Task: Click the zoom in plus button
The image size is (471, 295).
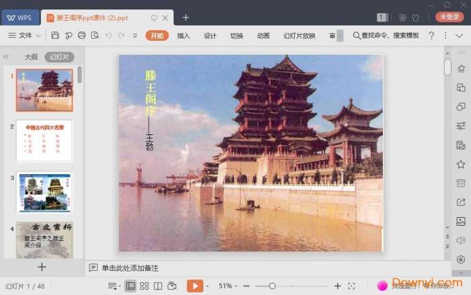Action: click(338, 286)
